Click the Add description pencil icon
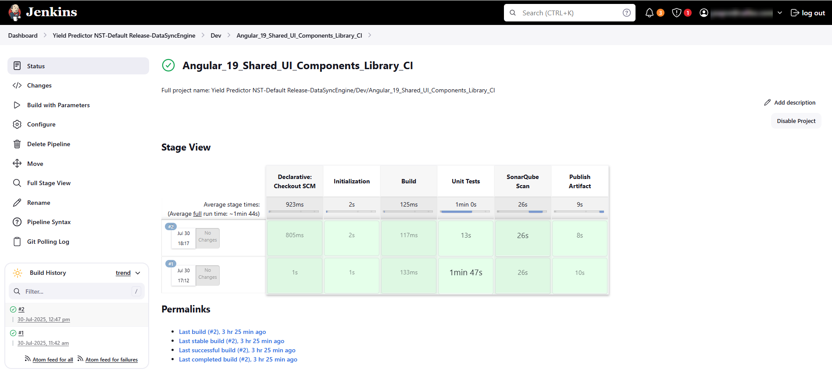Viewport: 832px width, 386px height. click(x=768, y=102)
